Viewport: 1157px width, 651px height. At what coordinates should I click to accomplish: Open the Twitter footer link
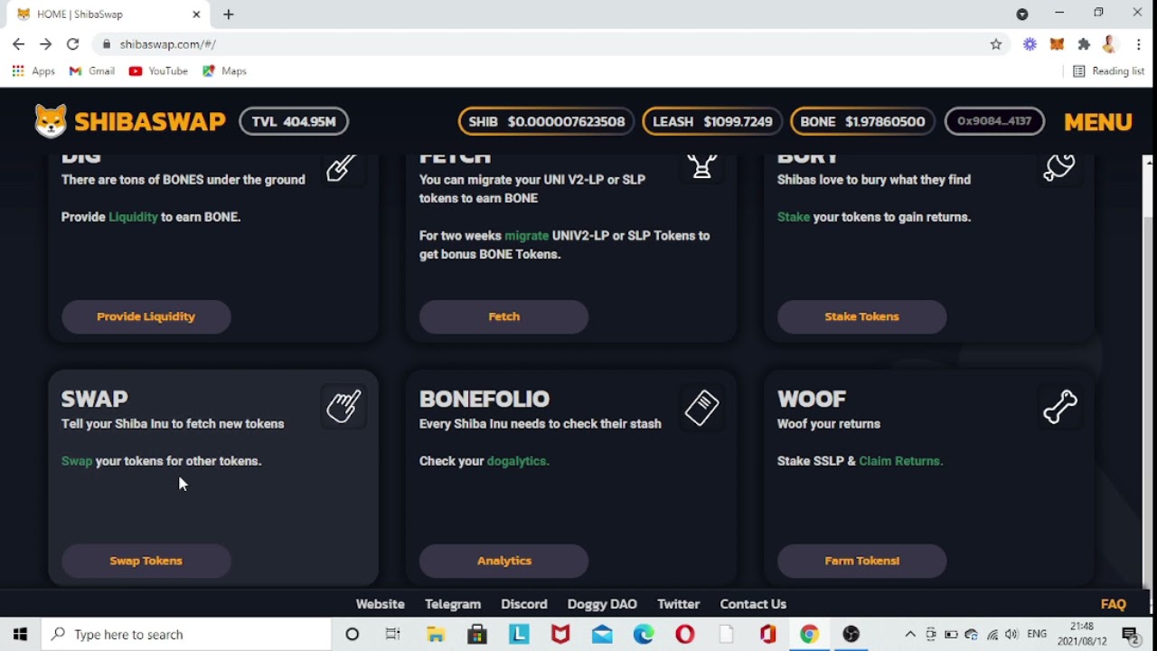point(679,604)
